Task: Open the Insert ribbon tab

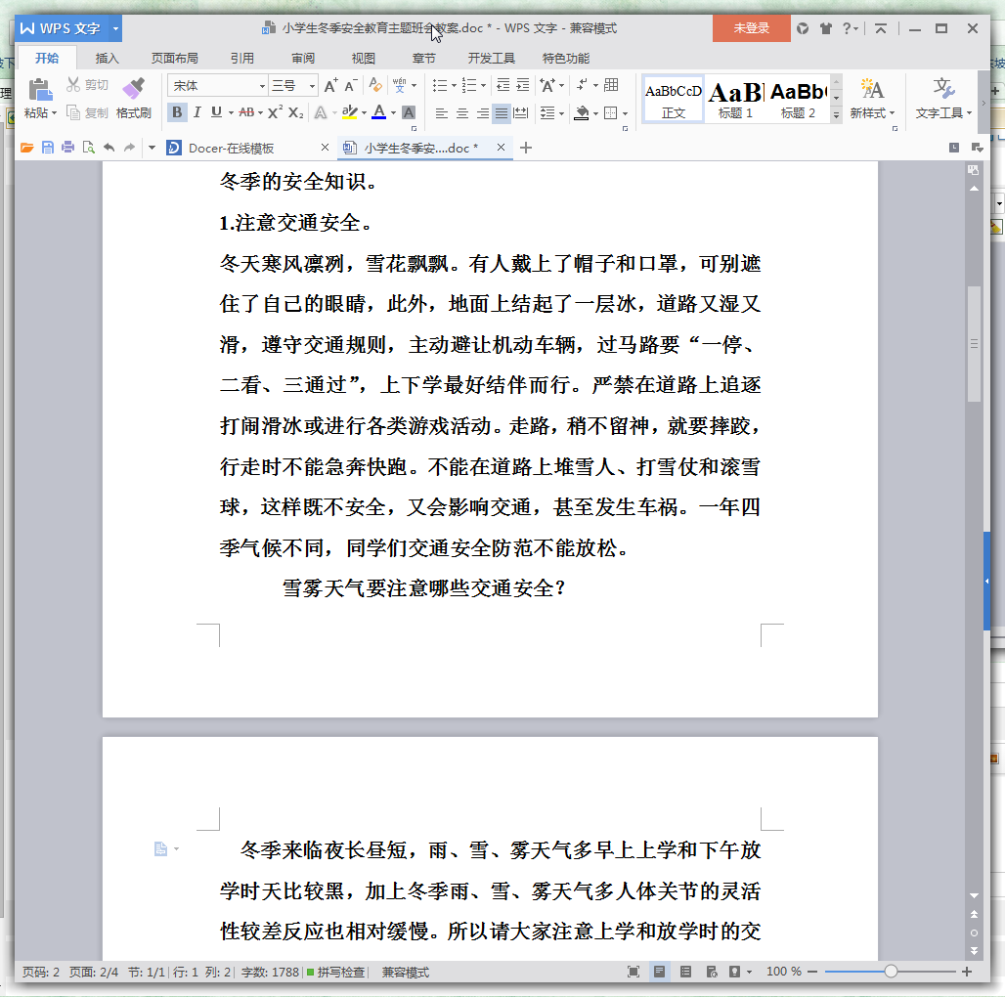Action: coord(107,59)
